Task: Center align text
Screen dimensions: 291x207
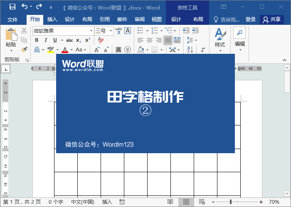Action: pos(150,40)
